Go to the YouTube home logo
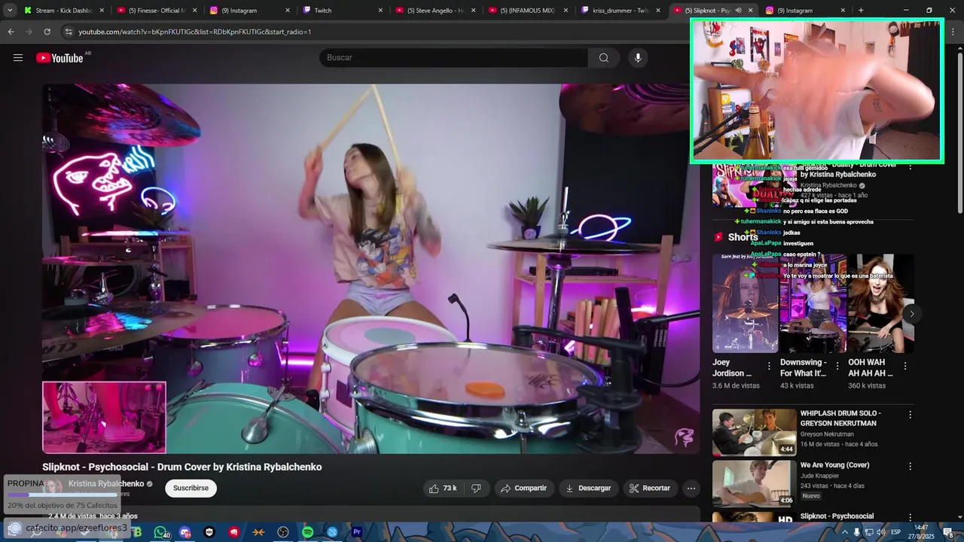Viewport: 964px width, 542px height. [x=59, y=58]
